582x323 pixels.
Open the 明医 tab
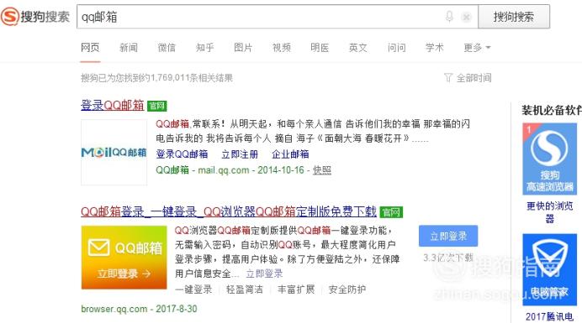320,48
